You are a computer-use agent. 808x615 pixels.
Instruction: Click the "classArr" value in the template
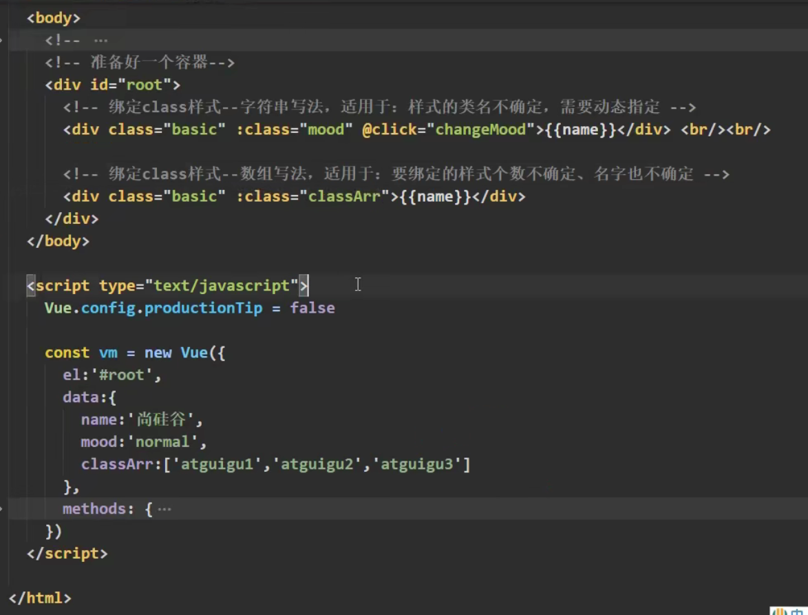click(x=344, y=196)
